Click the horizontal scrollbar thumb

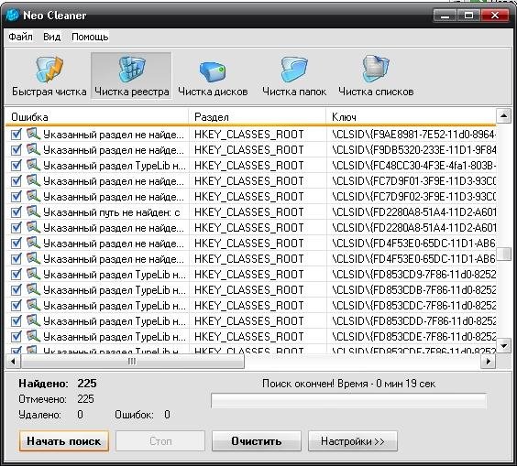(x=133, y=362)
